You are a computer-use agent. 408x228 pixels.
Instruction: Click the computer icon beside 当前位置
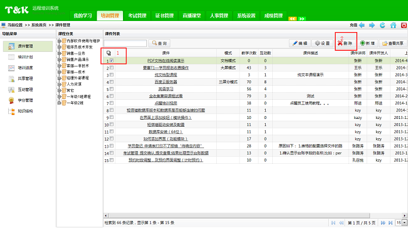coord(3,25)
